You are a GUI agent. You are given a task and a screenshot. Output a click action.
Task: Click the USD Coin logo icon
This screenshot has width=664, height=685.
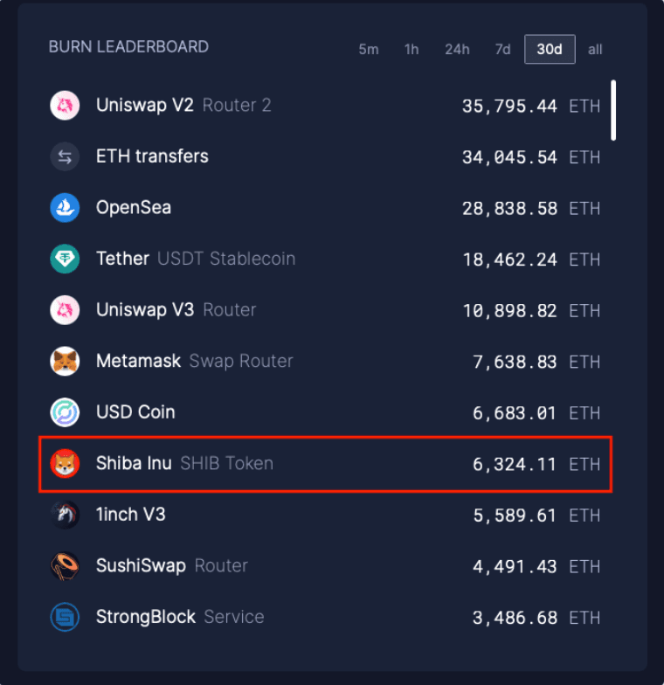(x=65, y=412)
